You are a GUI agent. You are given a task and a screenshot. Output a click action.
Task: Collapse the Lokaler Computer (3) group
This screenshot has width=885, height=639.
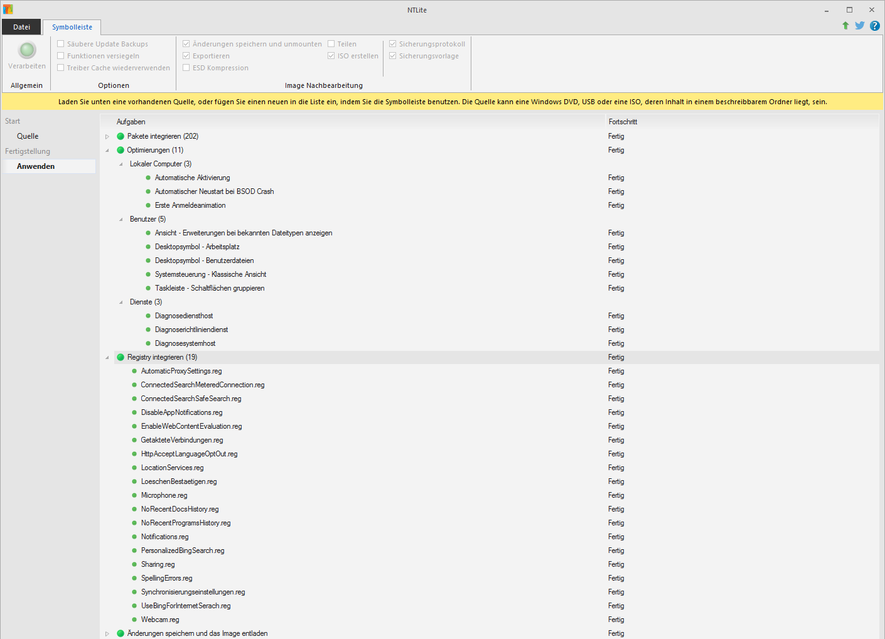121,164
